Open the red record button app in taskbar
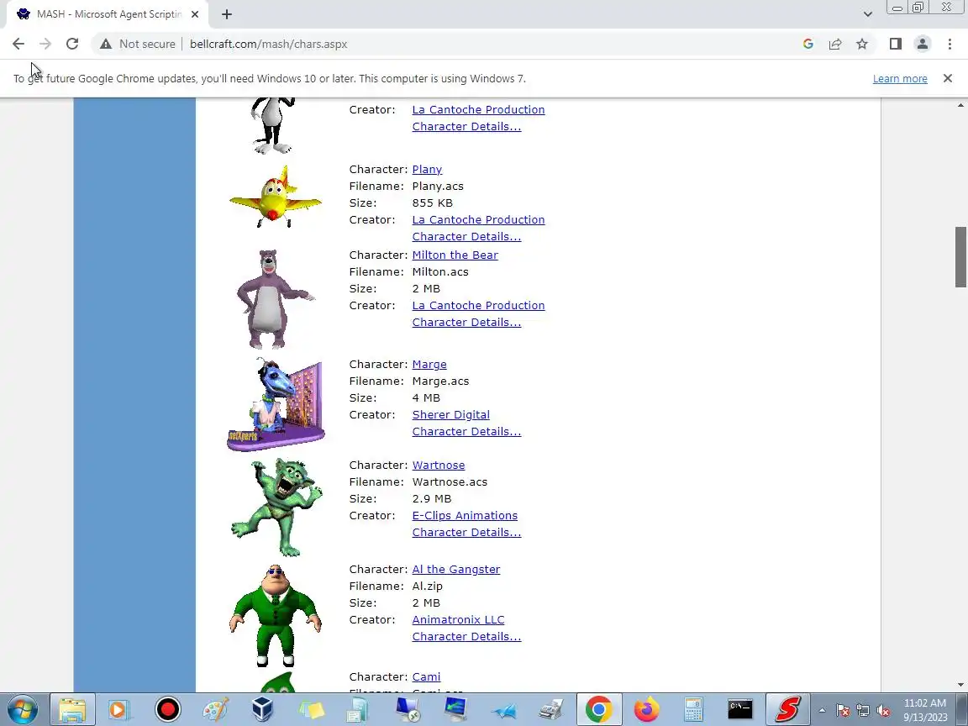Screen dimensions: 968x726 click(167, 709)
